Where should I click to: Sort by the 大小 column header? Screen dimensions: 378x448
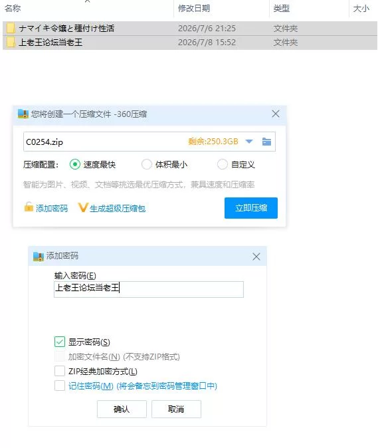pyautogui.click(x=361, y=8)
